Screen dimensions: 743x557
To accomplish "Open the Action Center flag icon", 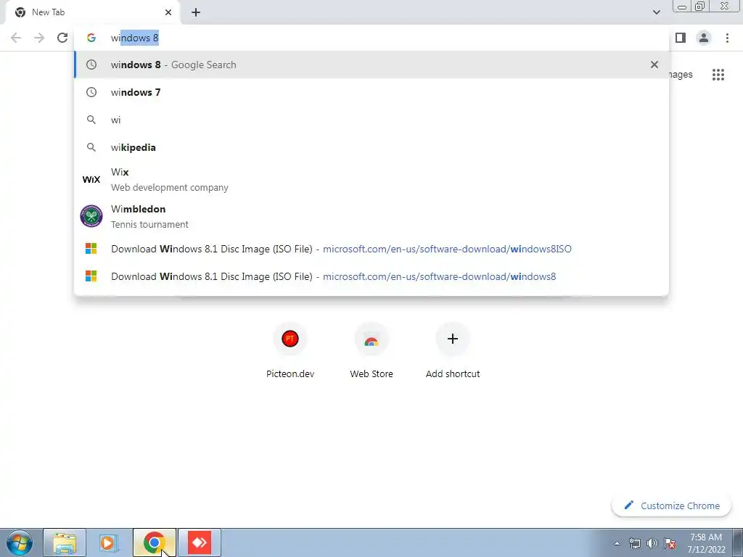I will click(670, 543).
